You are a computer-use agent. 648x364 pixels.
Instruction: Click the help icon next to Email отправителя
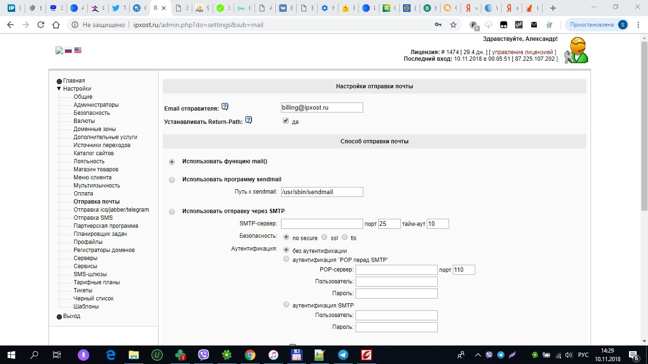point(225,107)
